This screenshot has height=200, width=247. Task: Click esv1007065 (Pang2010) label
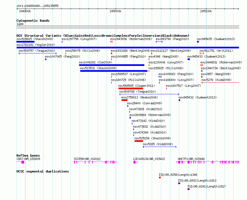click(x=62, y=56)
